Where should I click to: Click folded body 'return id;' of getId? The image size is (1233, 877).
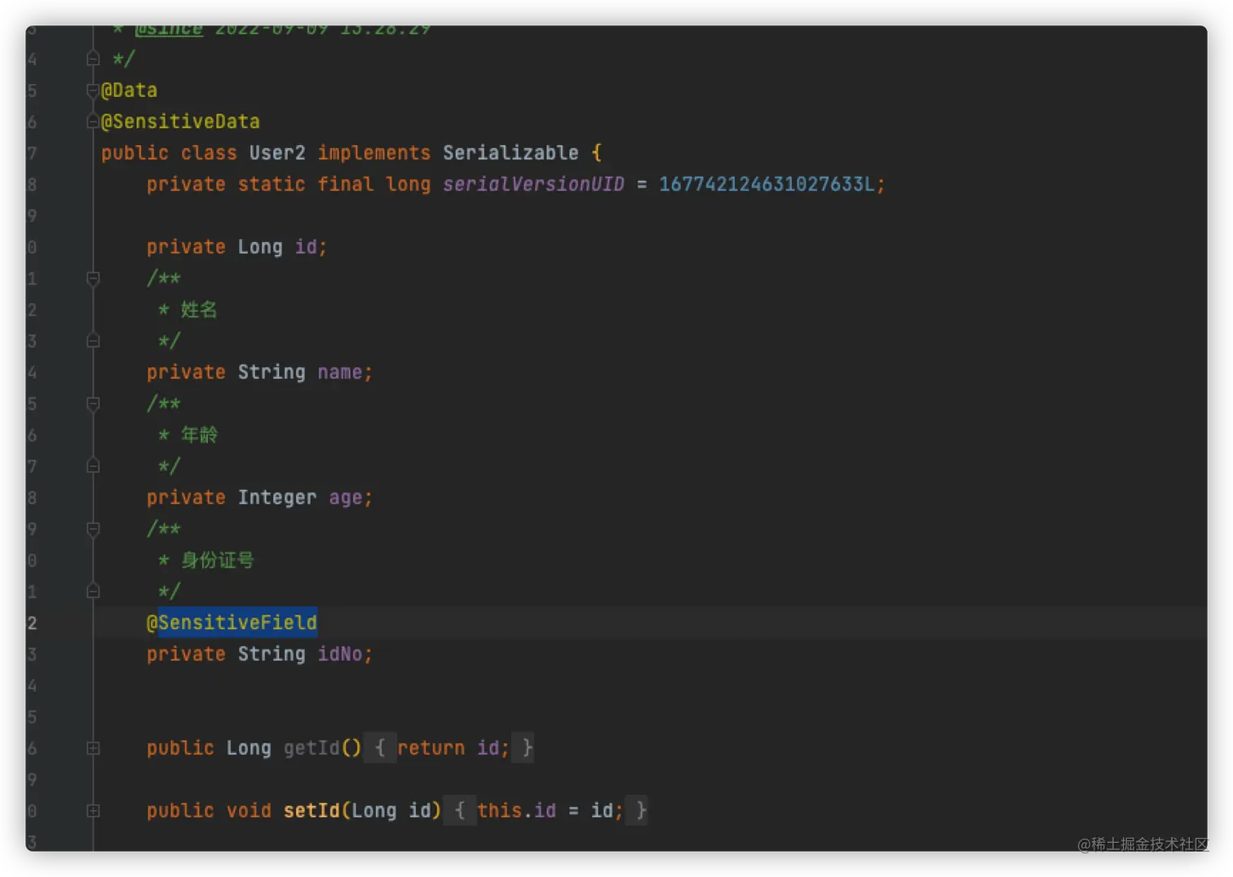point(453,748)
